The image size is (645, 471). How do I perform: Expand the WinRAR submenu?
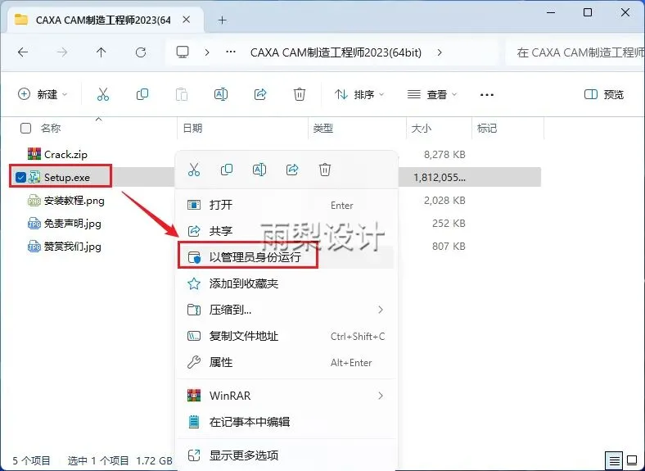coord(381,396)
